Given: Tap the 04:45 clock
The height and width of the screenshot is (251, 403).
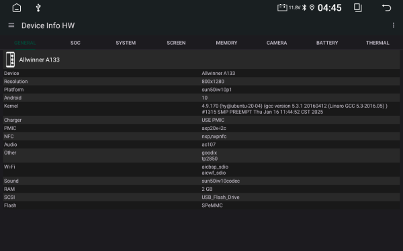Looking at the screenshot, I should (x=330, y=7).
